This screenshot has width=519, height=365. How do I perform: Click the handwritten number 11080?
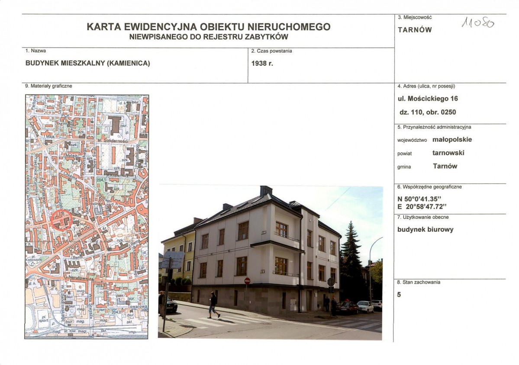478,22
